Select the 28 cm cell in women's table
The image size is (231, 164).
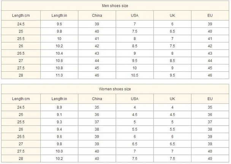point(21,159)
